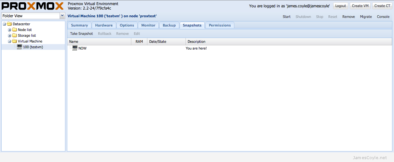Expand the Node list tree node
Viewport: 394px width, 162px height.
coord(10,30)
